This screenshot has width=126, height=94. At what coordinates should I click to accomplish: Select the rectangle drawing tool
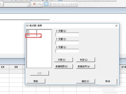click(x=54, y=4)
